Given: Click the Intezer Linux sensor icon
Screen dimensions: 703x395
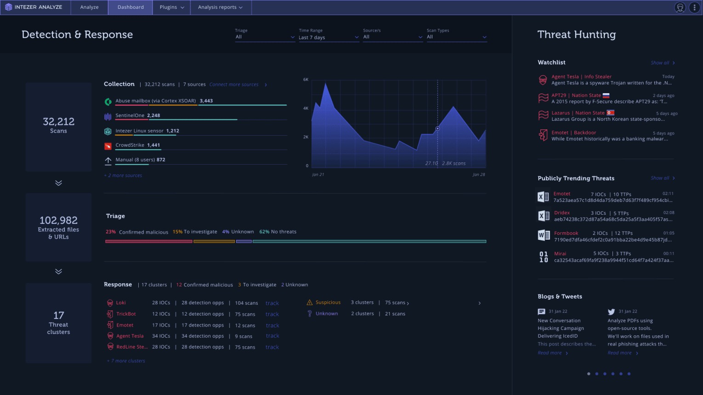Looking at the screenshot, I should [x=108, y=131].
